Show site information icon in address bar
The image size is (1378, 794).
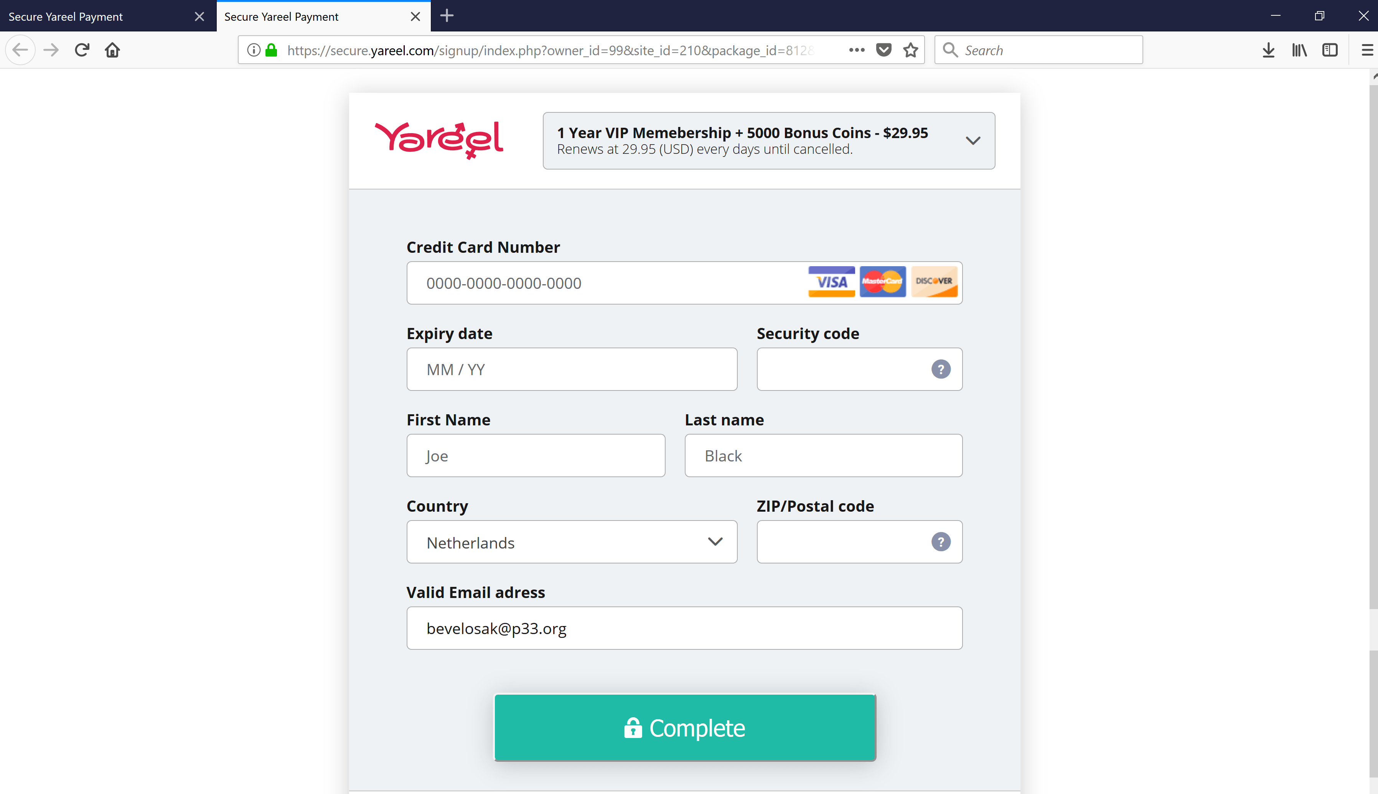(x=254, y=50)
